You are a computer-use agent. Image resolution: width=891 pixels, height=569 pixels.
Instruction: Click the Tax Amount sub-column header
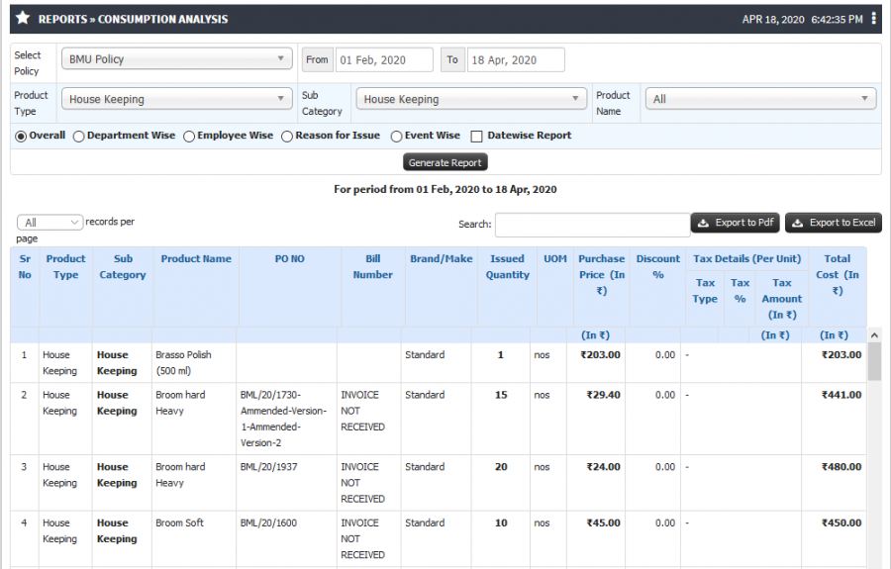pos(782,298)
